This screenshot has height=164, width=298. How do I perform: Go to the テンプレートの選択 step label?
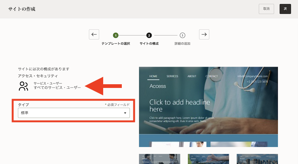(x=116, y=44)
